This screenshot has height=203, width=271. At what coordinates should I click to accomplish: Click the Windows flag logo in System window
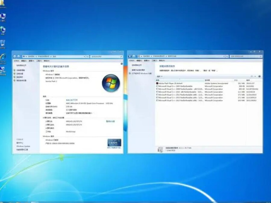tap(111, 83)
